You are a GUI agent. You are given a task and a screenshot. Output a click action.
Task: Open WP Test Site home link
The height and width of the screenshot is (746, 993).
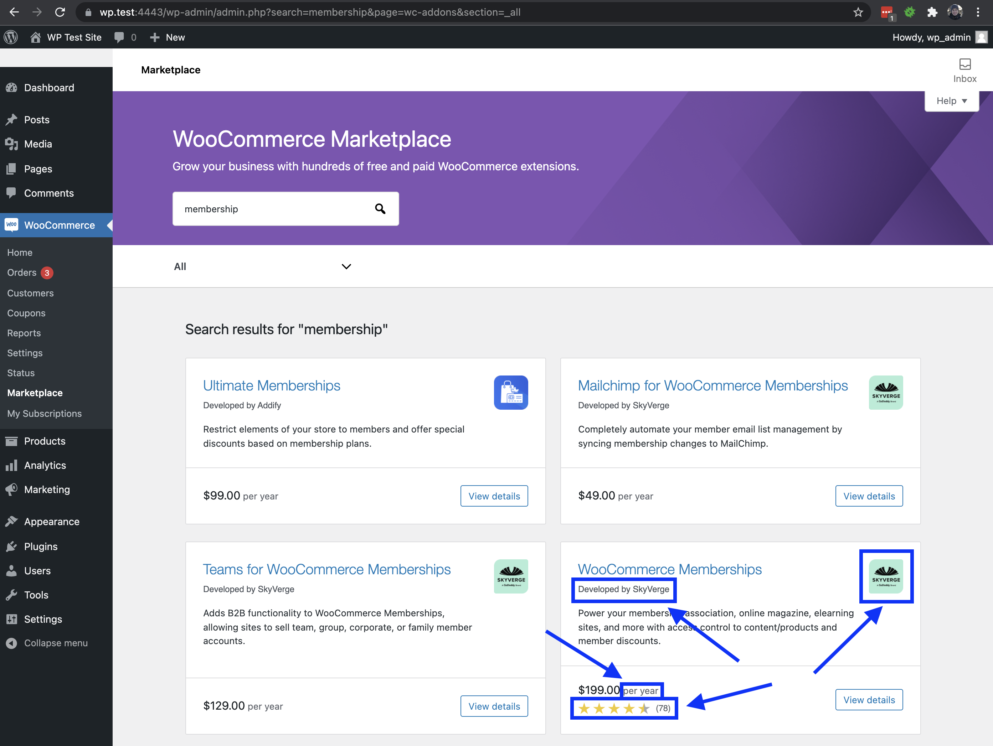point(66,37)
